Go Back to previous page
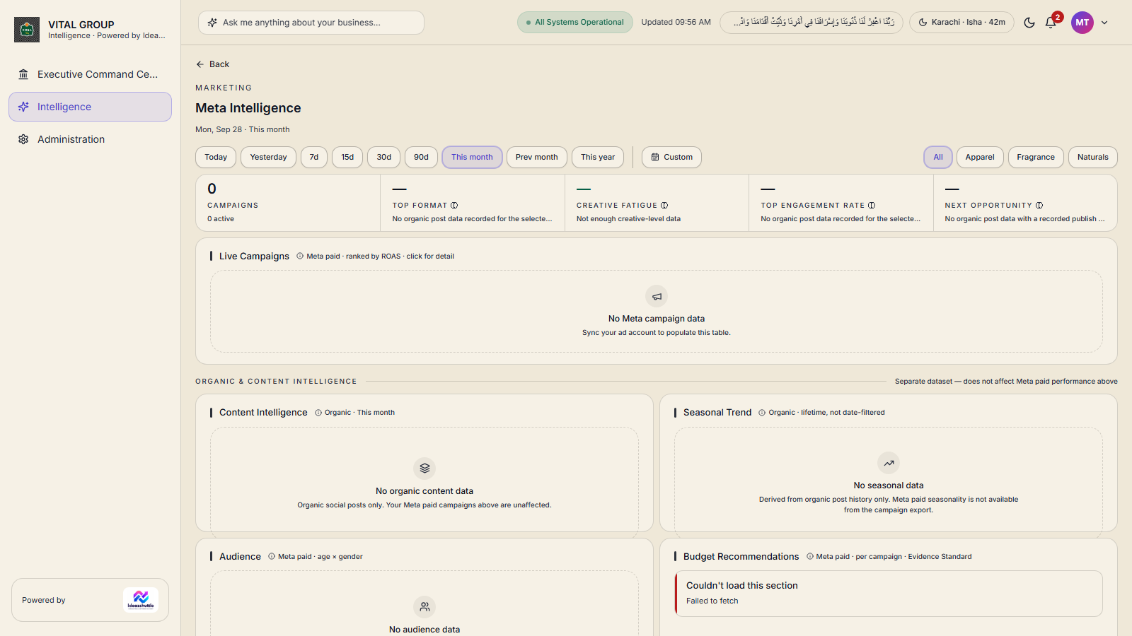This screenshot has height=636, width=1132. (x=213, y=64)
